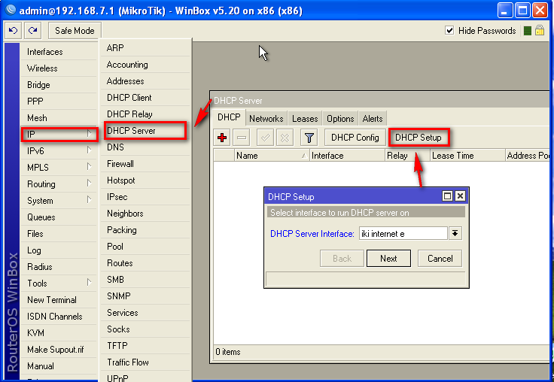Click the Undo arrow icon
This screenshot has width=554, height=382.
tap(13, 31)
